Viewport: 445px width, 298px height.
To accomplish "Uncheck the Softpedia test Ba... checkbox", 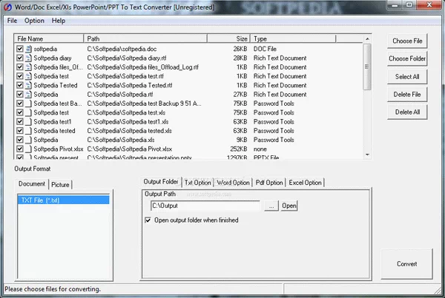I will pyautogui.click(x=19, y=104).
